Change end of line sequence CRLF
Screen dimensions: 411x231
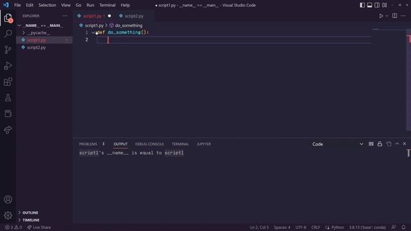coord(315,227)
